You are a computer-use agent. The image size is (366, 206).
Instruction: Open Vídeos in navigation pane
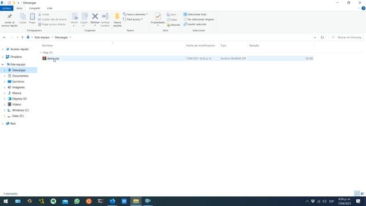tap(17, 104)
